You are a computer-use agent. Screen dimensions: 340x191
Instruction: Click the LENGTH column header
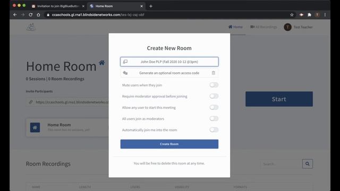pos(85,187)
